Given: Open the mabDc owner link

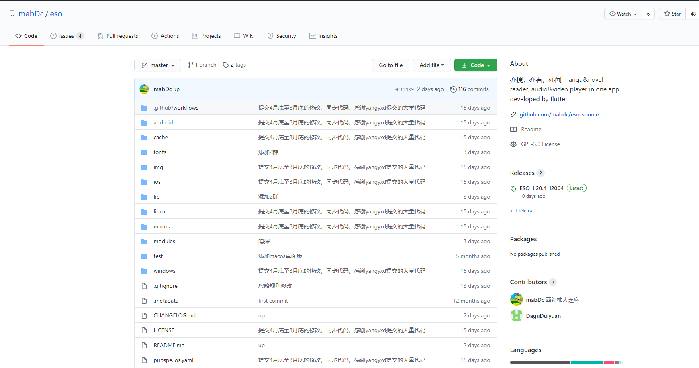Looking at the screenshot, I should click(x=31, y=14).
